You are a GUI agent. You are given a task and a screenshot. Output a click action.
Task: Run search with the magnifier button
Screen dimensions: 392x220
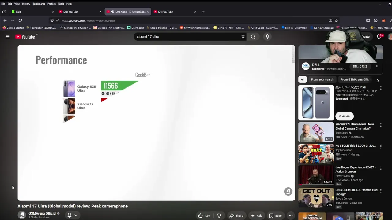coord(253,37)
